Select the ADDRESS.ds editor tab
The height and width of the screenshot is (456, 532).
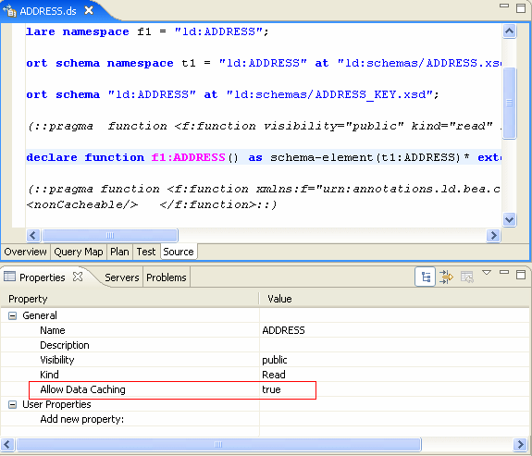49,11
